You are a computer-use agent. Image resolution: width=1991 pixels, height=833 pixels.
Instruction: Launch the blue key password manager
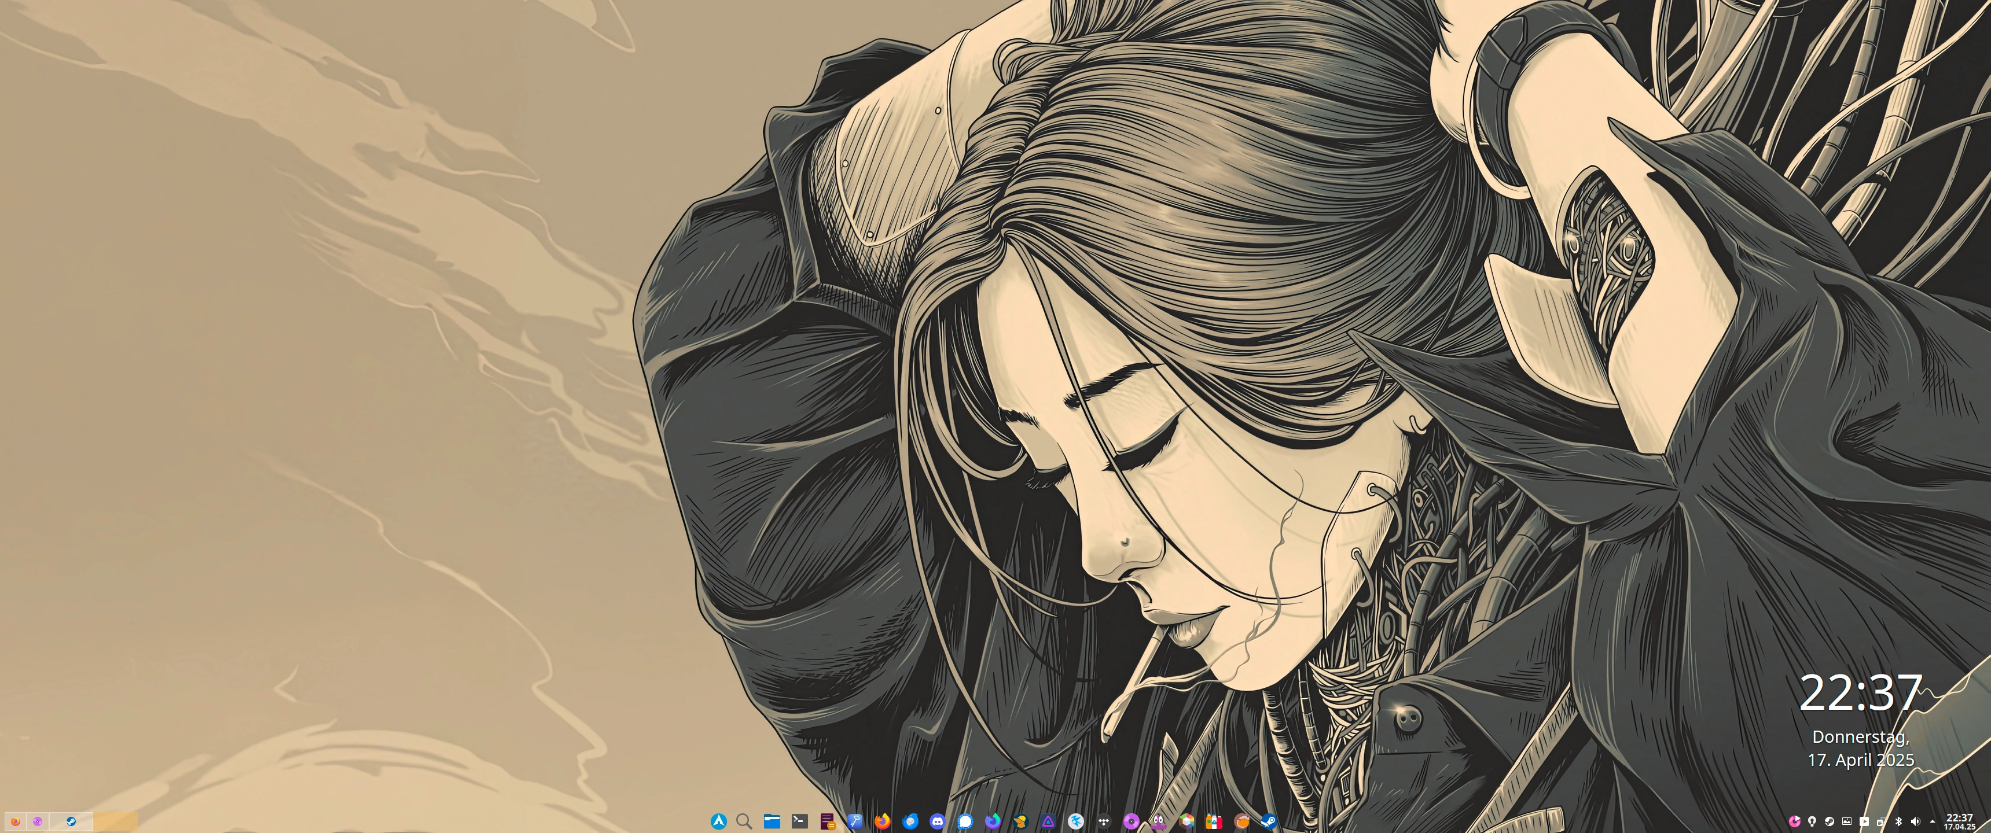click(x=855, y=821)
